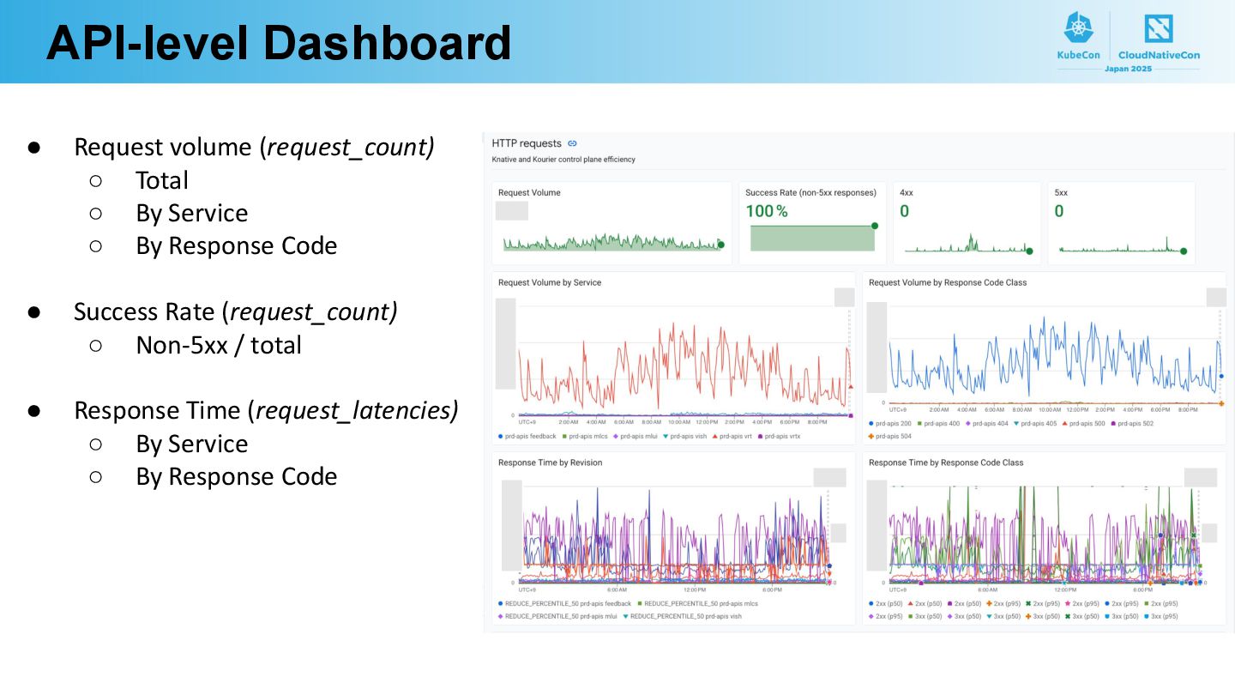
Task: Select the prd-apis vish legend triangle
Action: point(665,436)
